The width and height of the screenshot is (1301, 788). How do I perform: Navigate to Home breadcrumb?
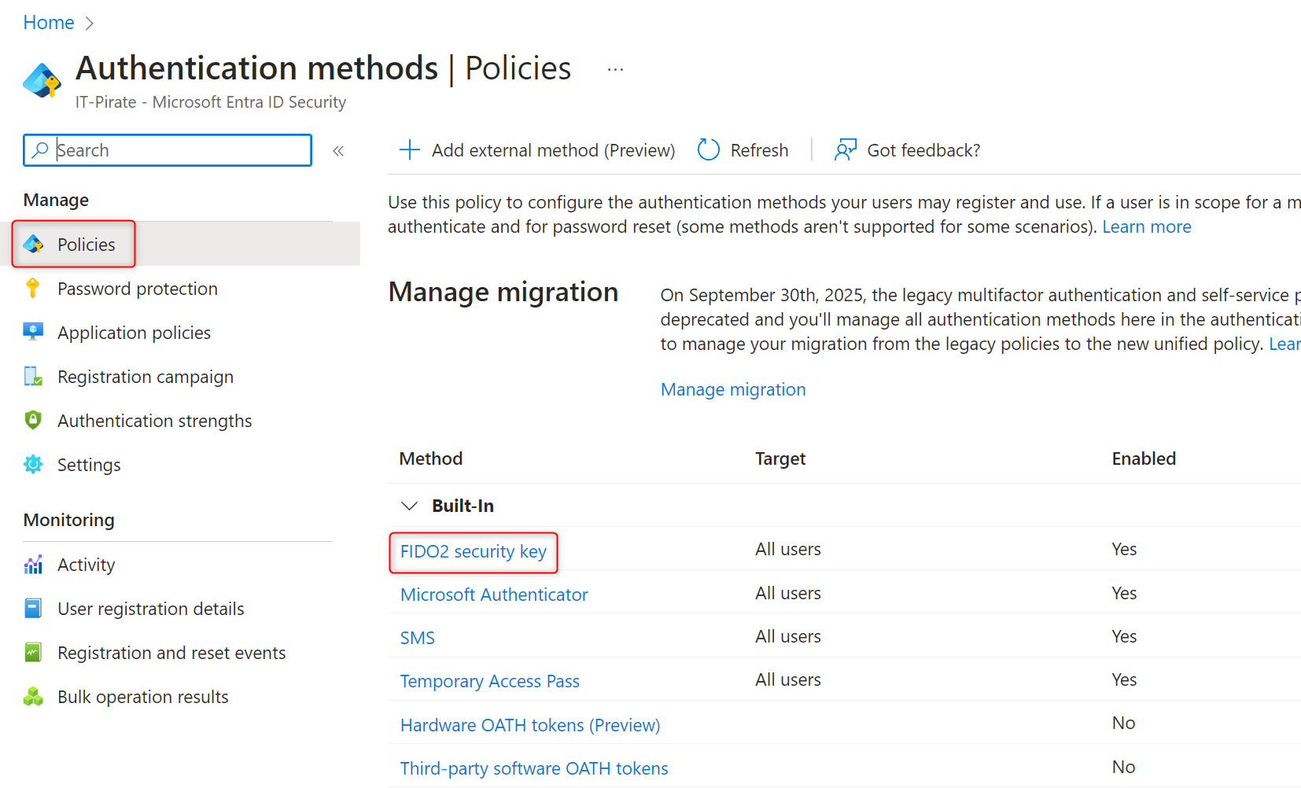[x=49, y=23]
